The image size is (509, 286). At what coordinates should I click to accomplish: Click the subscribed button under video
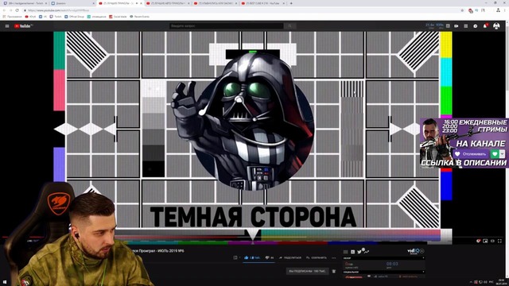(x=307, y=271)
